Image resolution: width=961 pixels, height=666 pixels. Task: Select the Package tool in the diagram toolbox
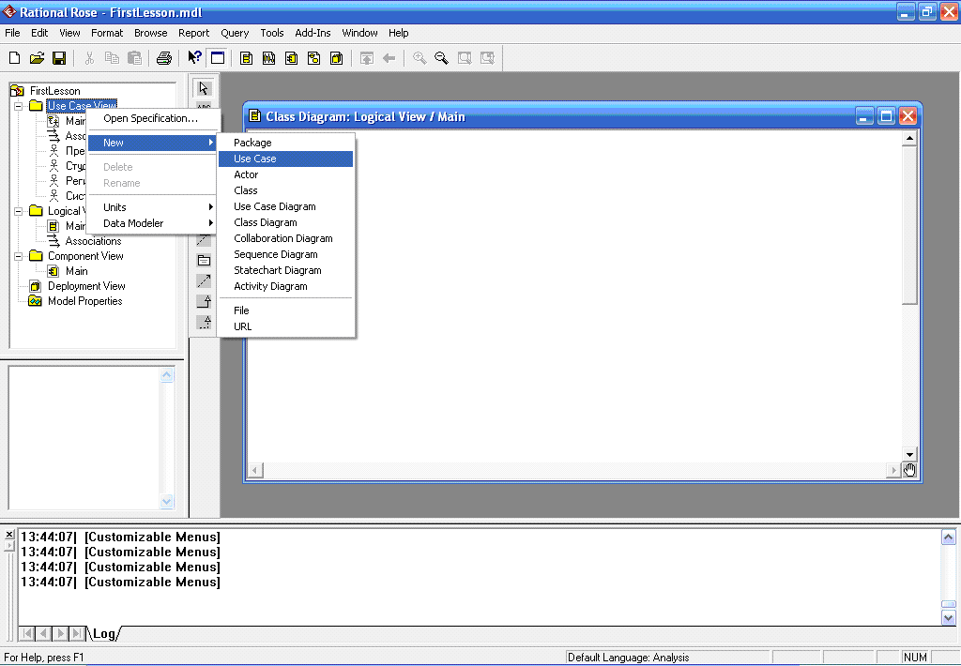pos(204,261)
